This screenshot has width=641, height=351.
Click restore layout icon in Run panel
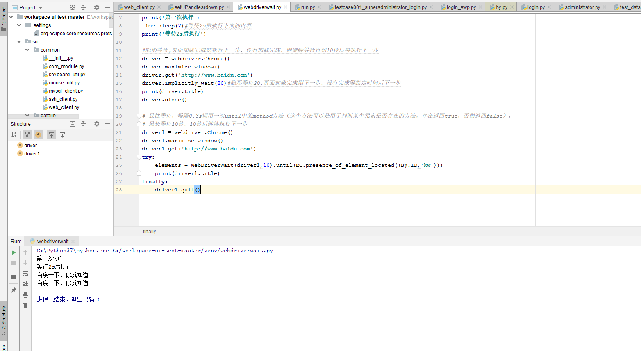(14, 277)
